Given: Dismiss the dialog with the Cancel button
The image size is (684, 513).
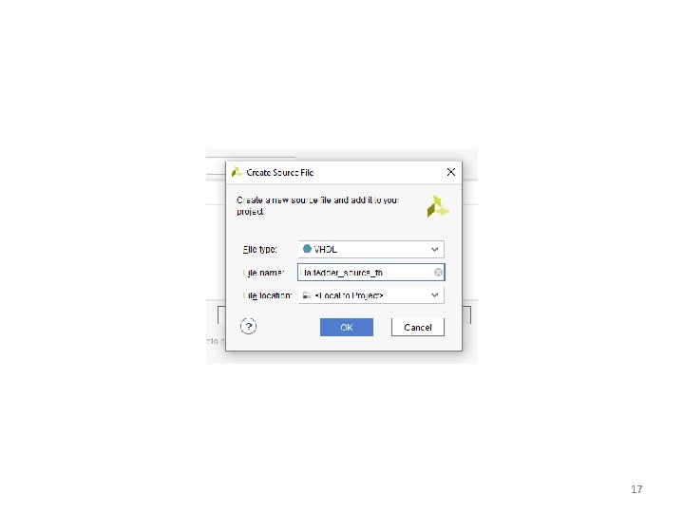Looking at the screenshot, I should (417, 327).
